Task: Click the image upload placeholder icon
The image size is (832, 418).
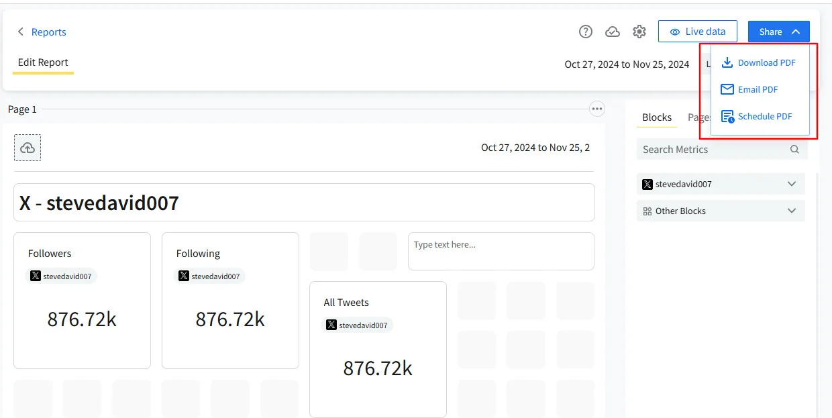Action: point(28,147)
